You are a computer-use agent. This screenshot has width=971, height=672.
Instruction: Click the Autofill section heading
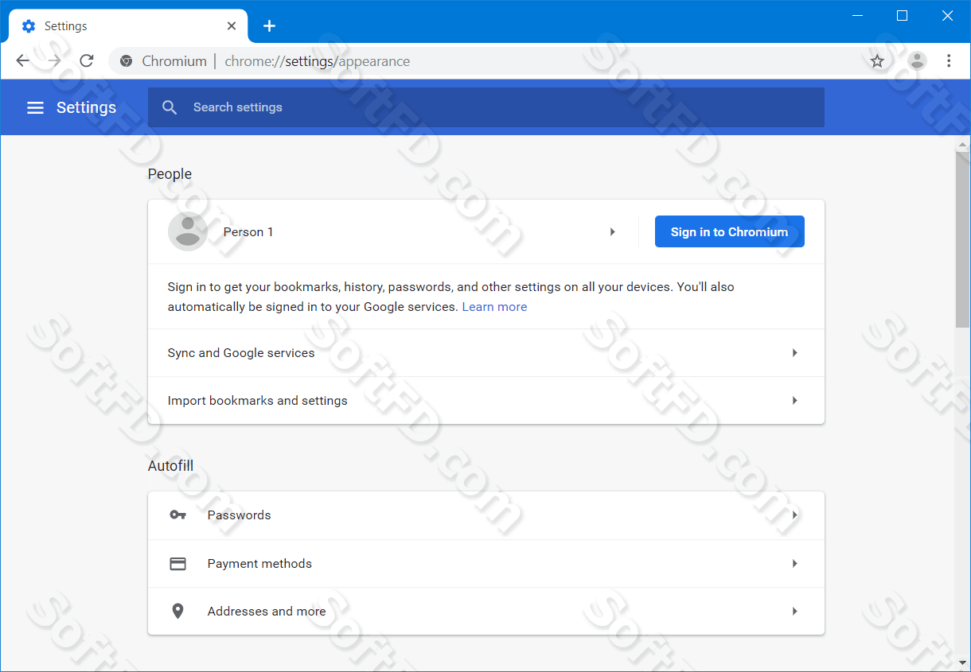pos(170,466)
